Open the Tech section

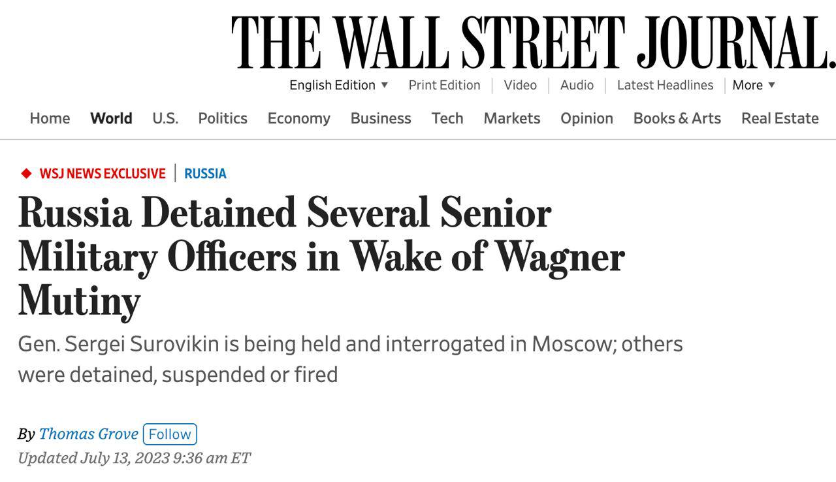pos(447,118)
